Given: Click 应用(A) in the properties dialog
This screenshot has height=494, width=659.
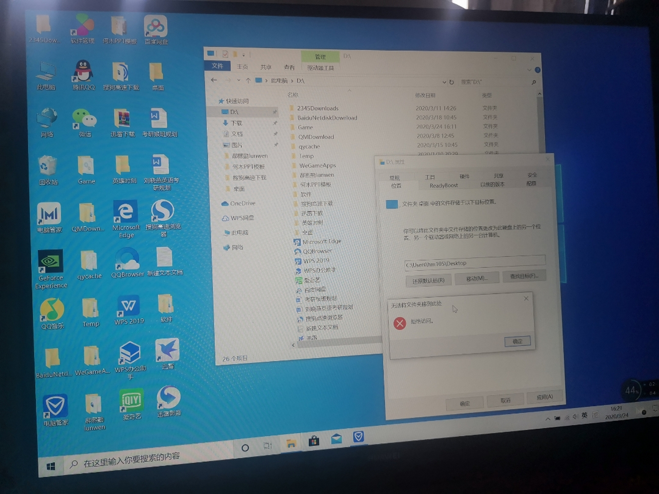Looking at the screenshot, I should [544, 397].
